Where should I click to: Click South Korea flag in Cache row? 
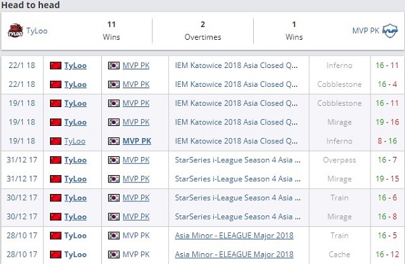[113, 255]
